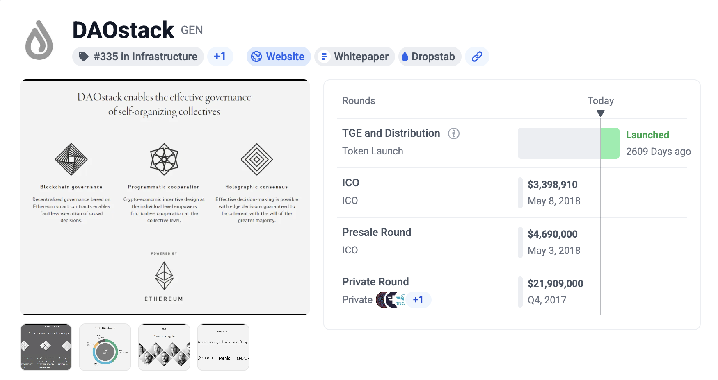The width and height of the screenshot is (718, 380).
Task: Click the investor logos in Private Round
Action: point(390,300)
